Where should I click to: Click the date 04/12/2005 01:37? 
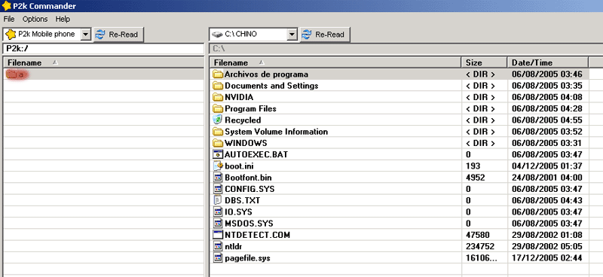pos(547,166)
